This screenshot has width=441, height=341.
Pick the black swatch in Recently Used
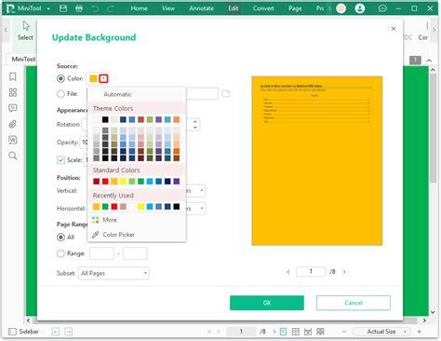[177, 207]
